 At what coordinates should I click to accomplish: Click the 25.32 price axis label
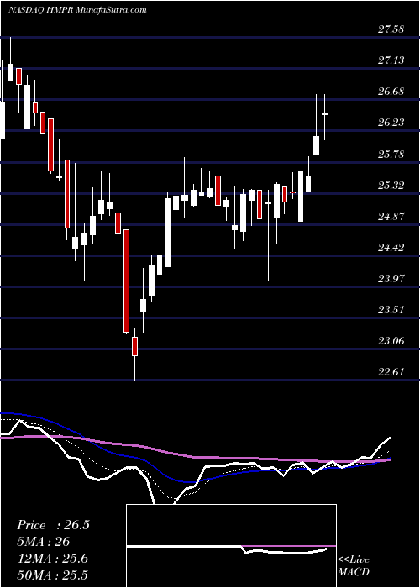[x=391, y=185]
